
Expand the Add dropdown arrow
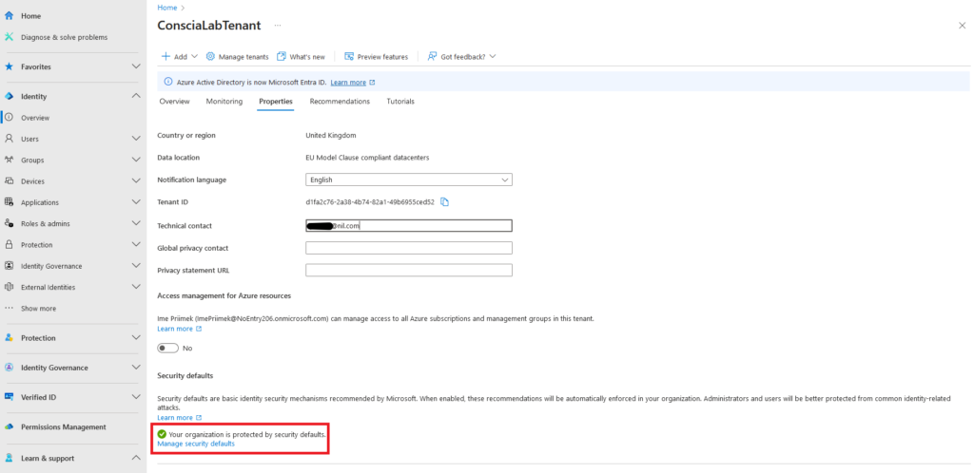(194, 56)
